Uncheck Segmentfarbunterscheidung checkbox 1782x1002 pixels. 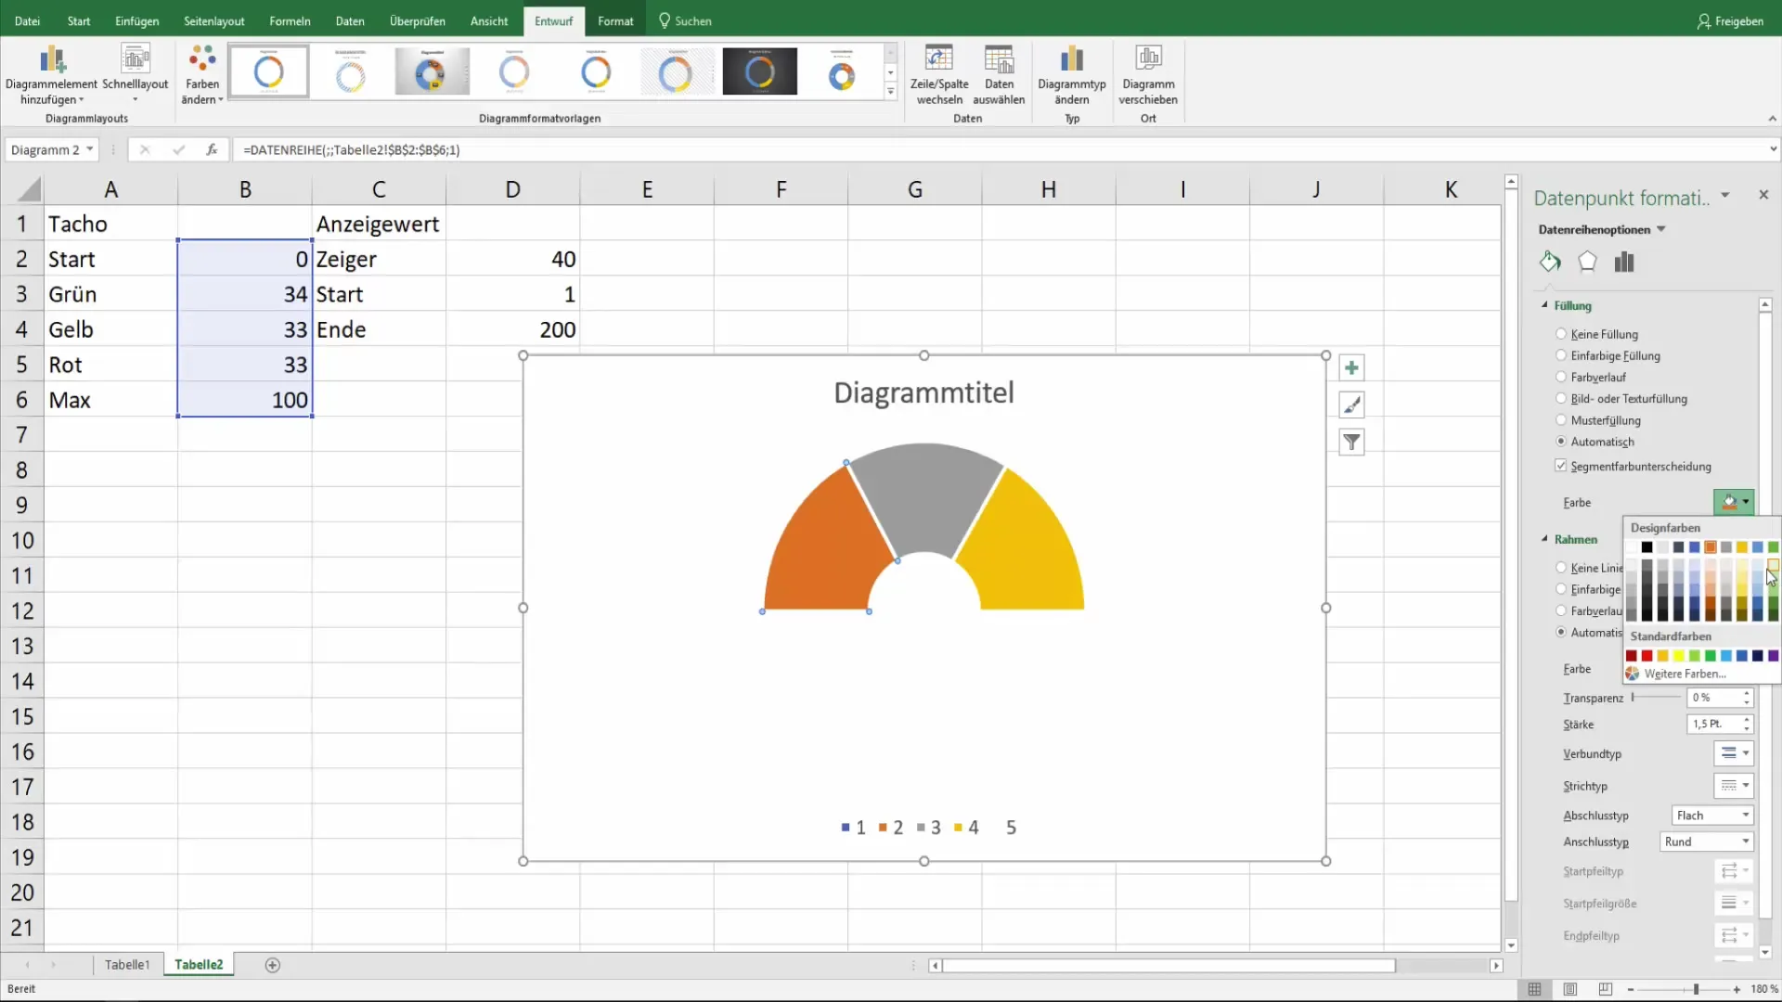(x=1561, y=466)
